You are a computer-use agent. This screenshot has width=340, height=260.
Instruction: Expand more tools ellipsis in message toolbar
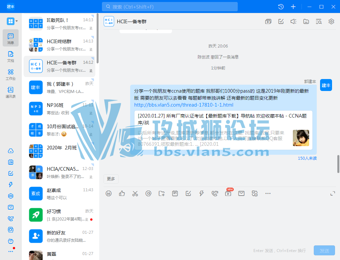(268, 193)
